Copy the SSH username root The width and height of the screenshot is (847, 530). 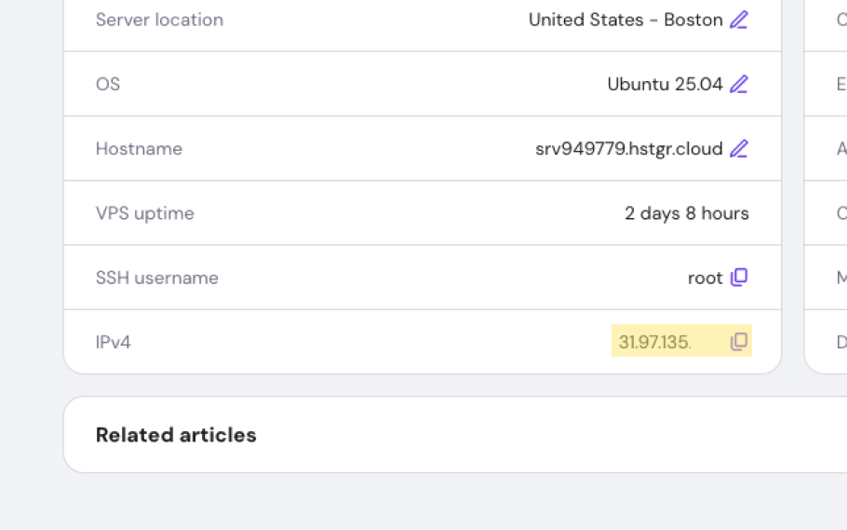739,278
